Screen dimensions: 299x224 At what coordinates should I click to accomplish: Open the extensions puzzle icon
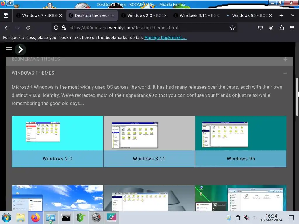[281, 28]
